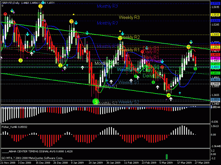This screenshot has height=165, width=221.
Task: Click the 27 Mar 2009 date label
Action: point(202,163)
